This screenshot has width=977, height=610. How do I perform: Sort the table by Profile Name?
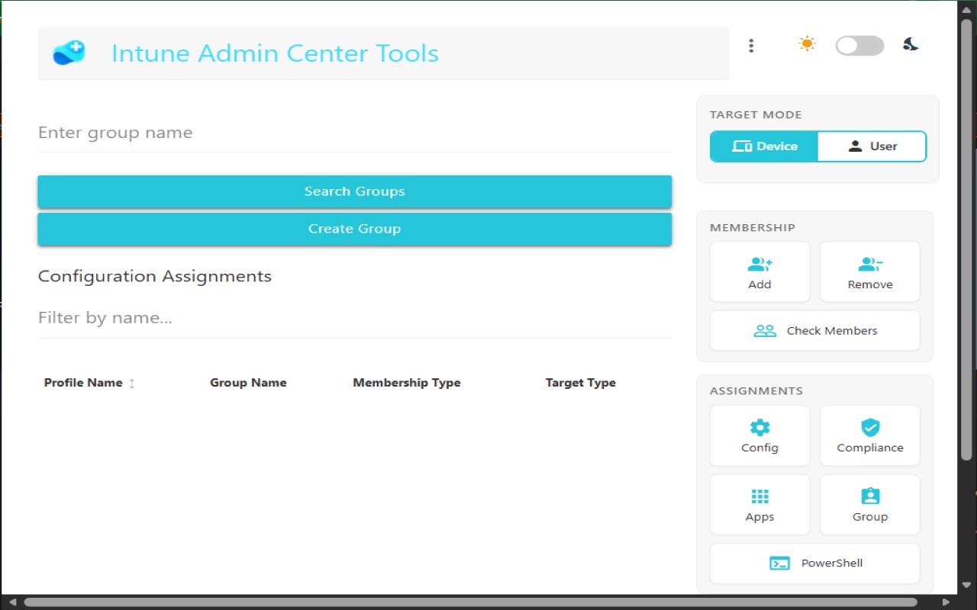[x=89, y=383]
